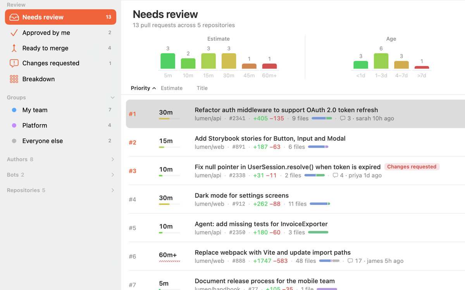This screenshot has height=290, width=465.
Task: Click comment bubble icon on PR #2341
Action: pyautogui.click(x=343, y=118)
